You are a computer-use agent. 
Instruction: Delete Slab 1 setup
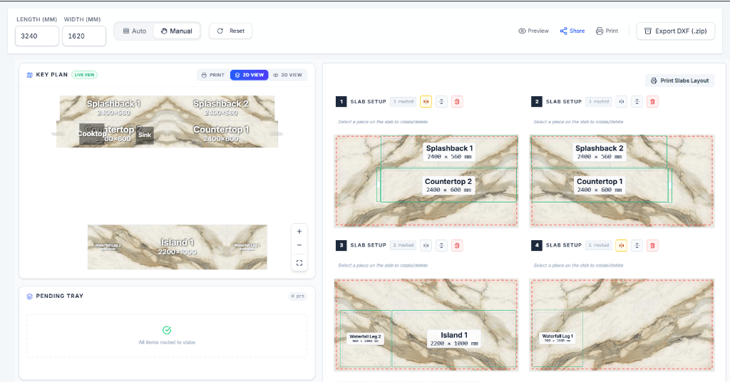pyautogui.click(x=457, y=101)
